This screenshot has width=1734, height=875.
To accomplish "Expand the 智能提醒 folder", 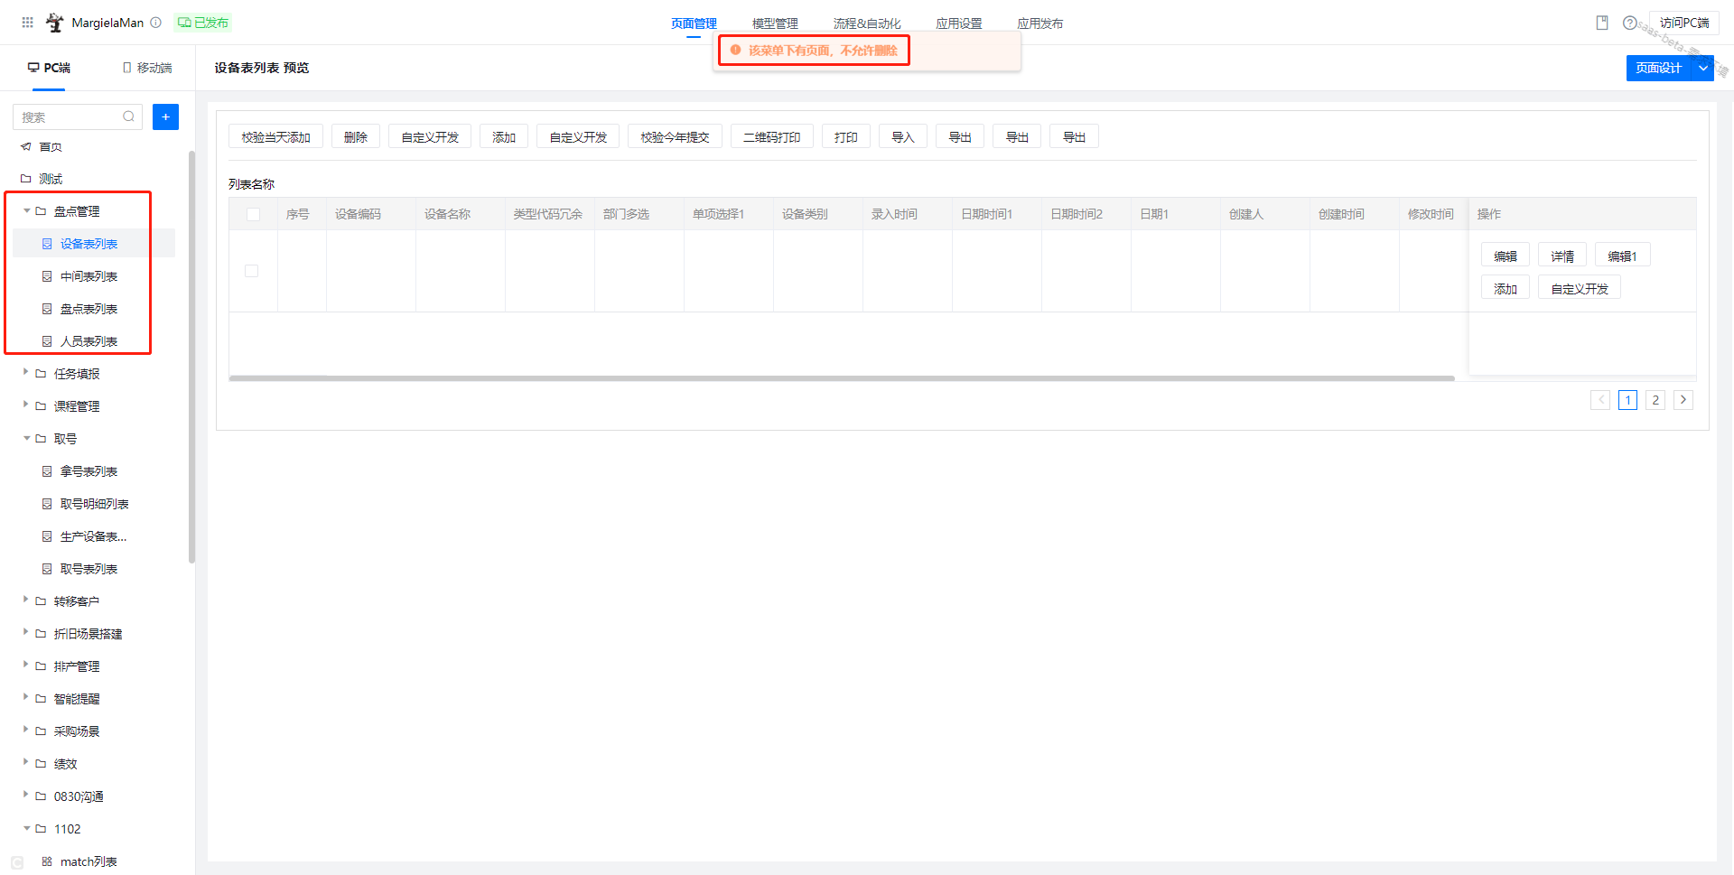I will (26, 698).
